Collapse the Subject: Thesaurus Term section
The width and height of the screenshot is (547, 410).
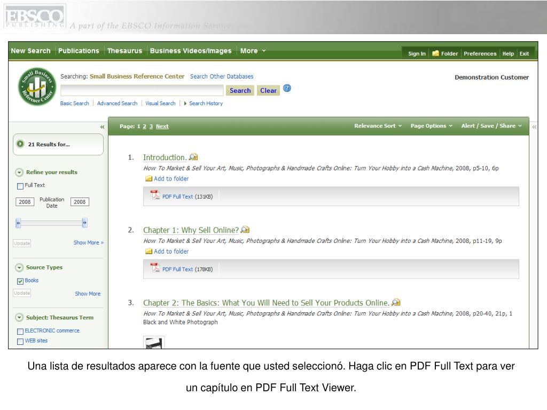(19, 318)
